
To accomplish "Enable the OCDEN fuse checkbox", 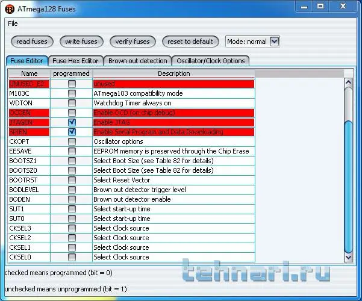I will [x=72, y=113].
